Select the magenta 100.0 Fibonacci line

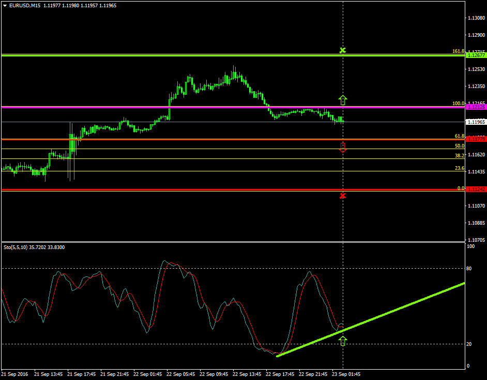click(207, 107)
